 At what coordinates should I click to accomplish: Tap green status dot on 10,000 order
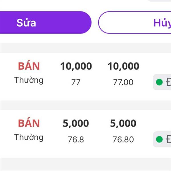160,82
